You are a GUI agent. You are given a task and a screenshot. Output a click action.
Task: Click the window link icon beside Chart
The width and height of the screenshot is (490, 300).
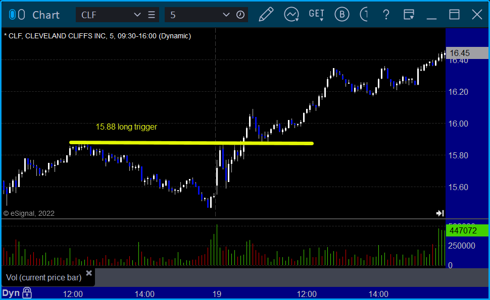pos(17,15)
